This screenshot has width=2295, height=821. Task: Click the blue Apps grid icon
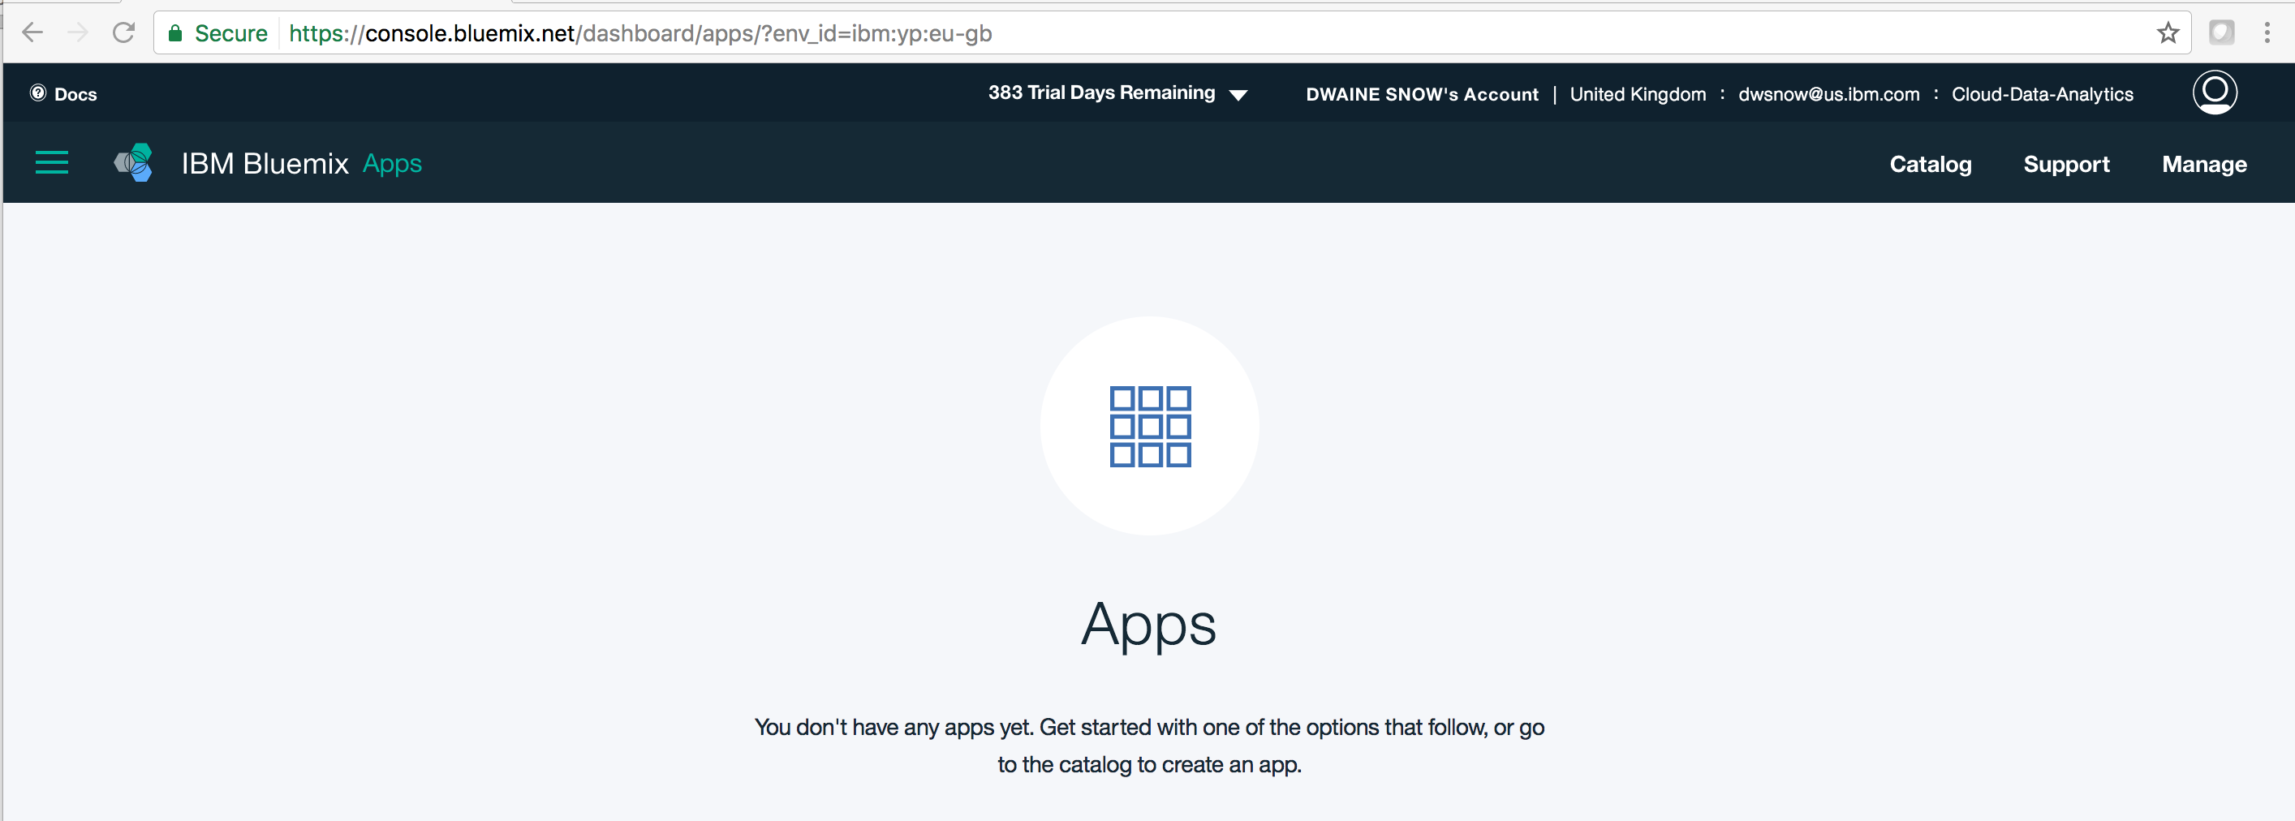click(x=1150, y=427)
